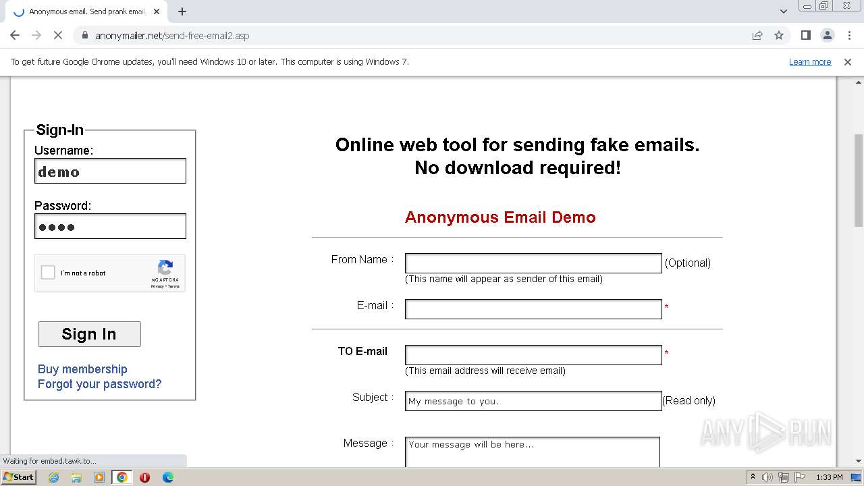
Task: Click the site security lock icon
Action: pyautogui.click(x=84, y=35)
